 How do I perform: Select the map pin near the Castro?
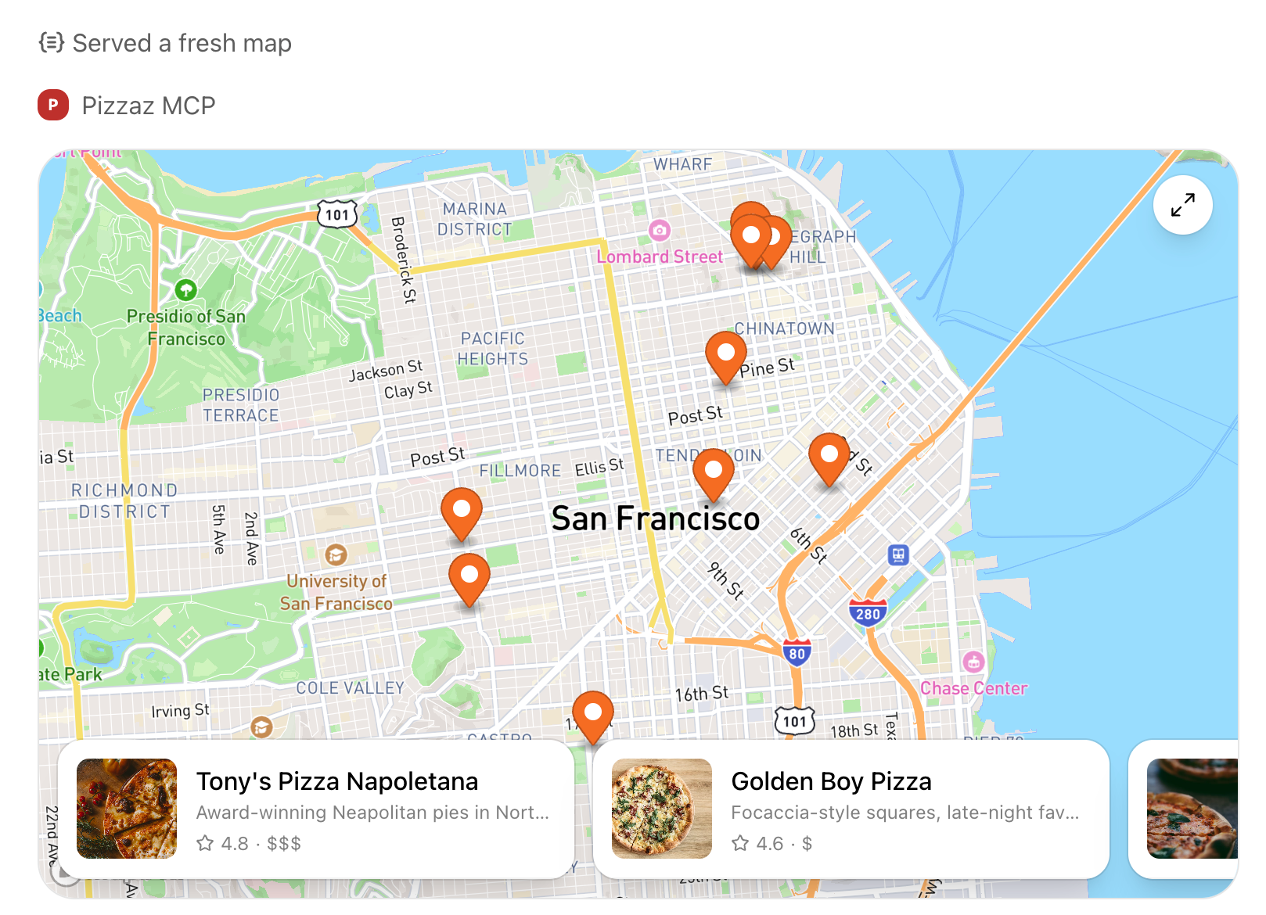click(593, 713)
